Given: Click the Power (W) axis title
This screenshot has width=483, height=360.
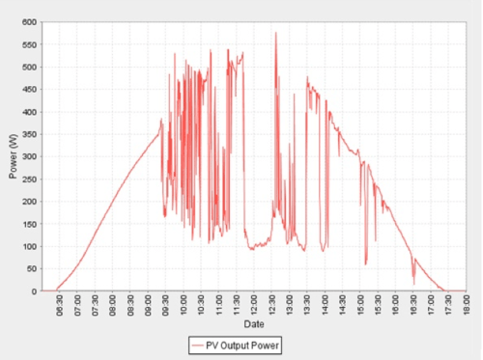Looking at the screenshot, I should pos(13,156).
